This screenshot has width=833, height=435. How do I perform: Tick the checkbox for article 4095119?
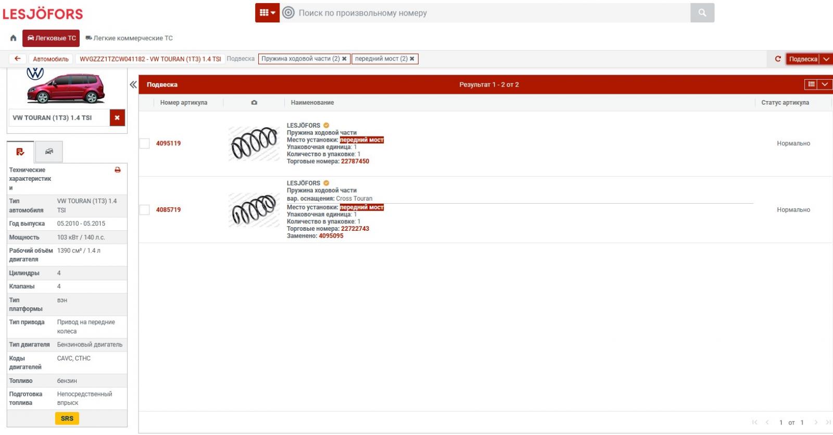(x=145, y=143)
